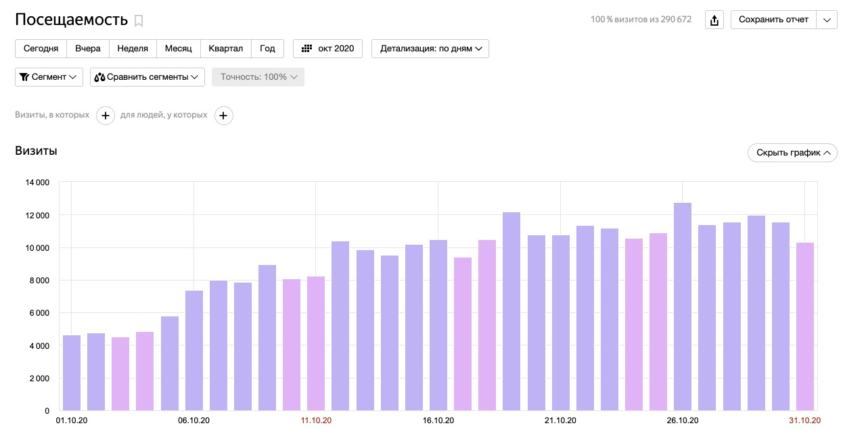Viewport: 843px width, 434px height.
Task: Click the 01.10.20 date label
Action: point(72,420)
